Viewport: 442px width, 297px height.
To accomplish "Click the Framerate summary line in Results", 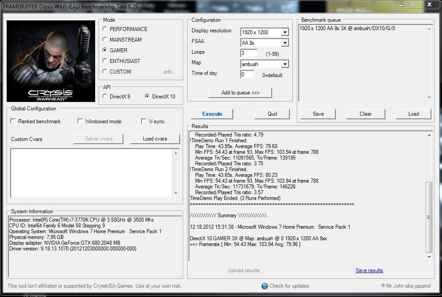I will (x=245, y=244).
